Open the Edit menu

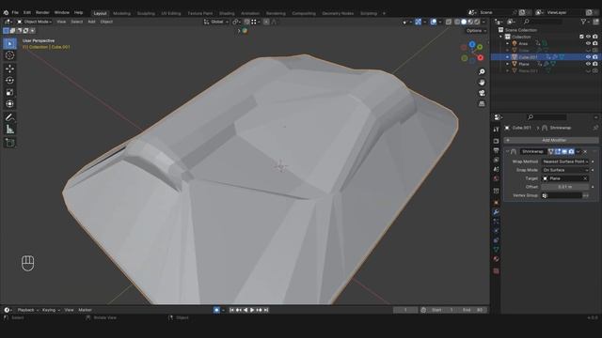point(27,12)
